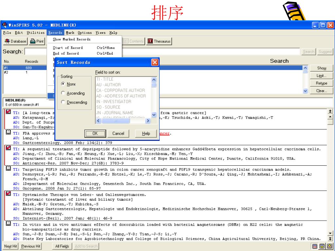Open the Help menu in menu bar
Screen dimensions: 335x251
[114, 33]
